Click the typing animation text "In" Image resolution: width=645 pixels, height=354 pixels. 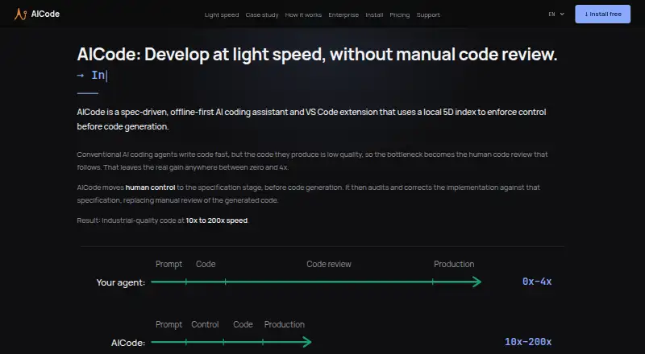[98, 75]
